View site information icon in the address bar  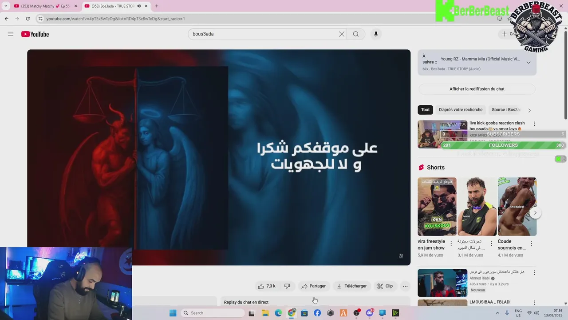(x=40, y=19)
